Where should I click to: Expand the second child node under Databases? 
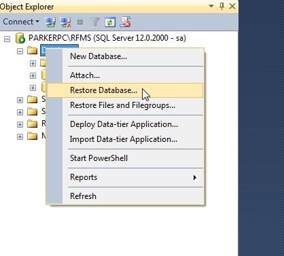click(x=33, y=75)
